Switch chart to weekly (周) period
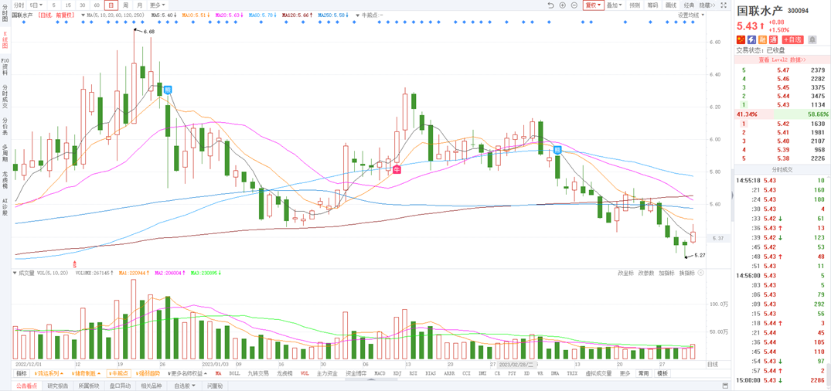 tap(125, 5)
